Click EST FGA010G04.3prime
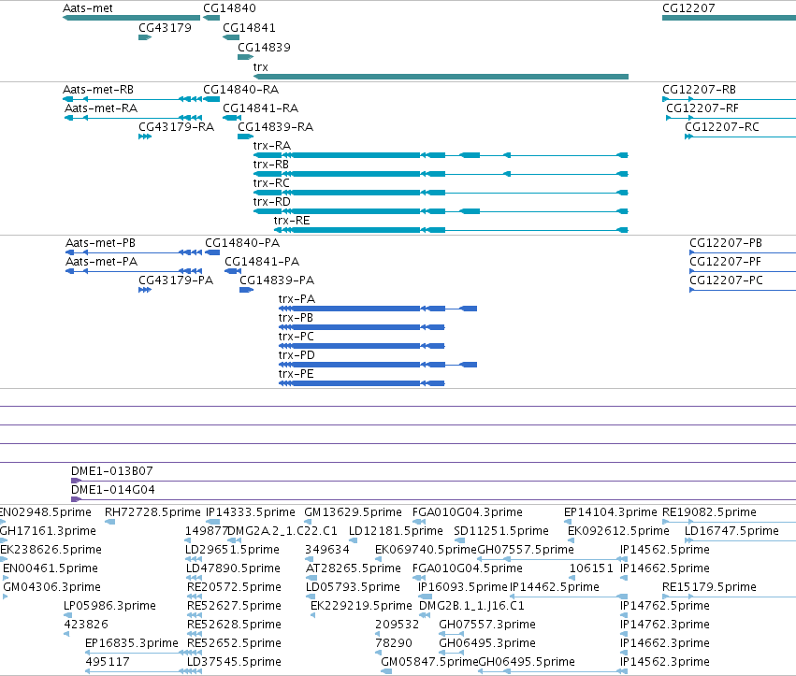 [467, 512]
